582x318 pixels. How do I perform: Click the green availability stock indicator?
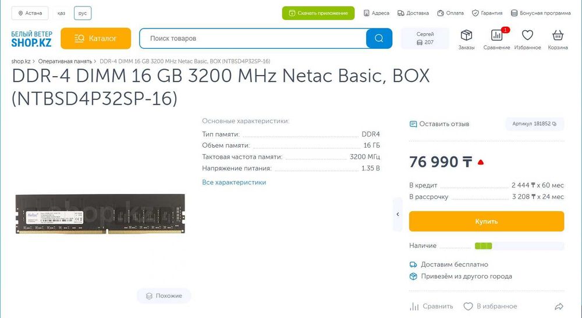pos(483,246)
